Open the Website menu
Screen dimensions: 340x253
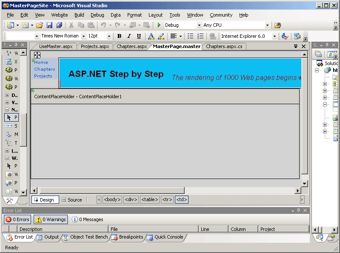(x=59, y=15)
